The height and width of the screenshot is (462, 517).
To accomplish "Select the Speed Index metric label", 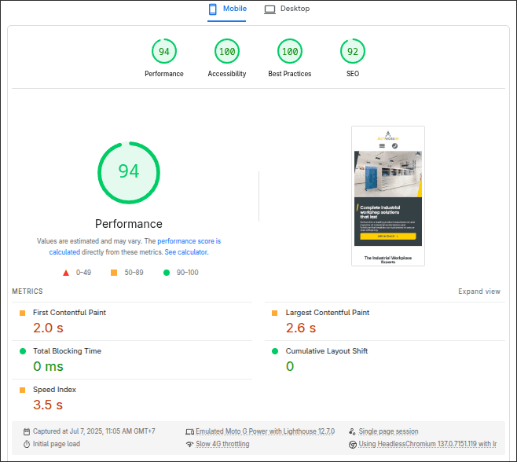I will (54, 390).
